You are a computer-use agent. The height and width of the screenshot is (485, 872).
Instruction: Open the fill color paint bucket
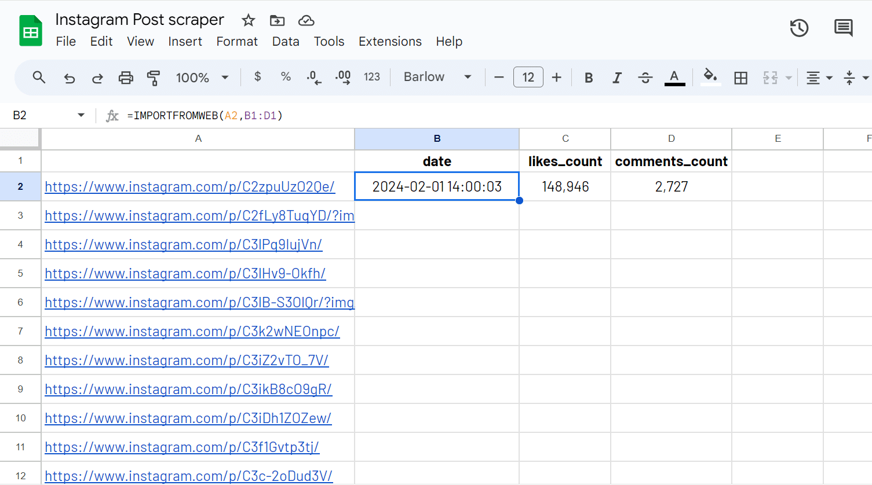point(710,76)
